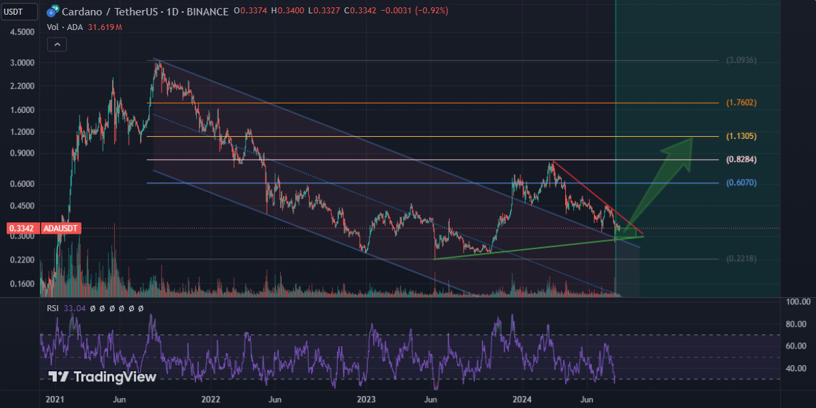Viewport: 816px width, 408px height.
Task: Select the RSI indicator legend label
Action: pos(53,308)
